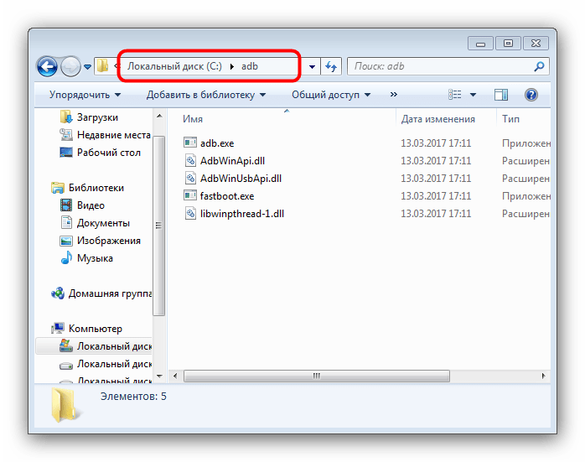This screenshot has height=462, width=585.
Task: Click the Домашняя группа icon
Action: click(58, 293)
